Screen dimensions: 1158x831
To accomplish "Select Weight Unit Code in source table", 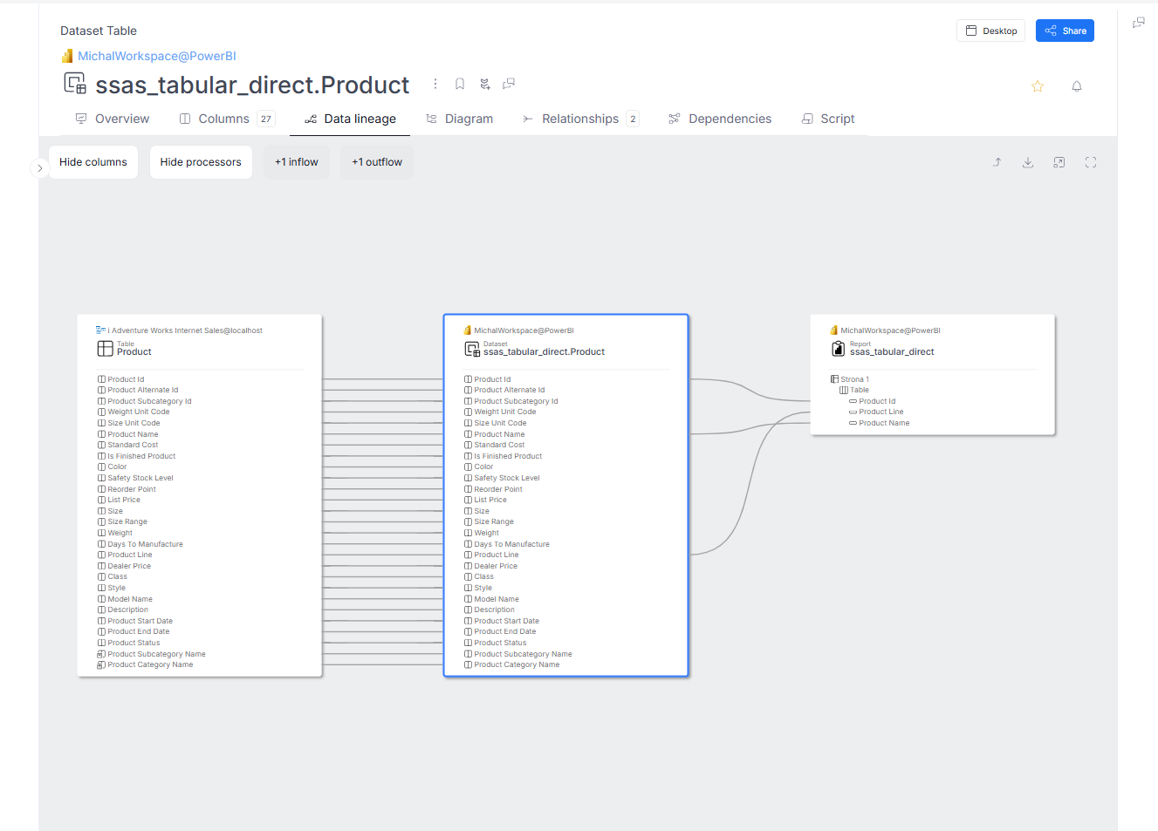I will [139, 412].
